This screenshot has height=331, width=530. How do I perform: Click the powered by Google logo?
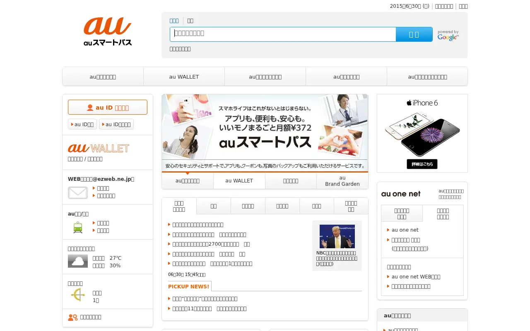pyautogui.click(x=448, y=35)
